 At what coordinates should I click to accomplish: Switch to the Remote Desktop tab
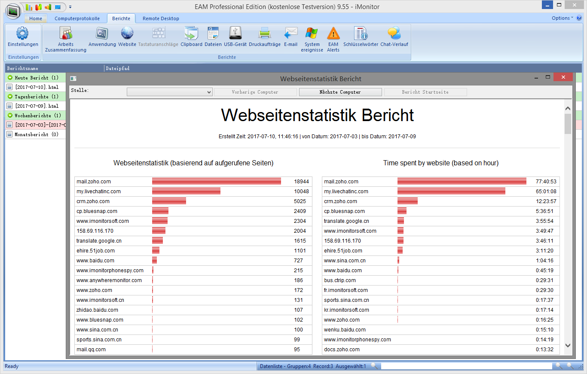(161, 18)
